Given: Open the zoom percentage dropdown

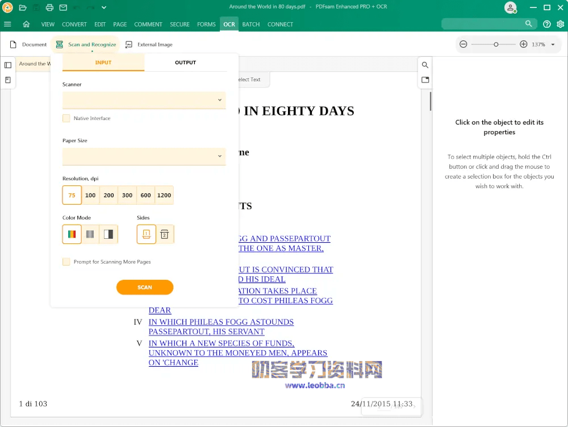Looking at the screenshot, I should tap(553, 44).
